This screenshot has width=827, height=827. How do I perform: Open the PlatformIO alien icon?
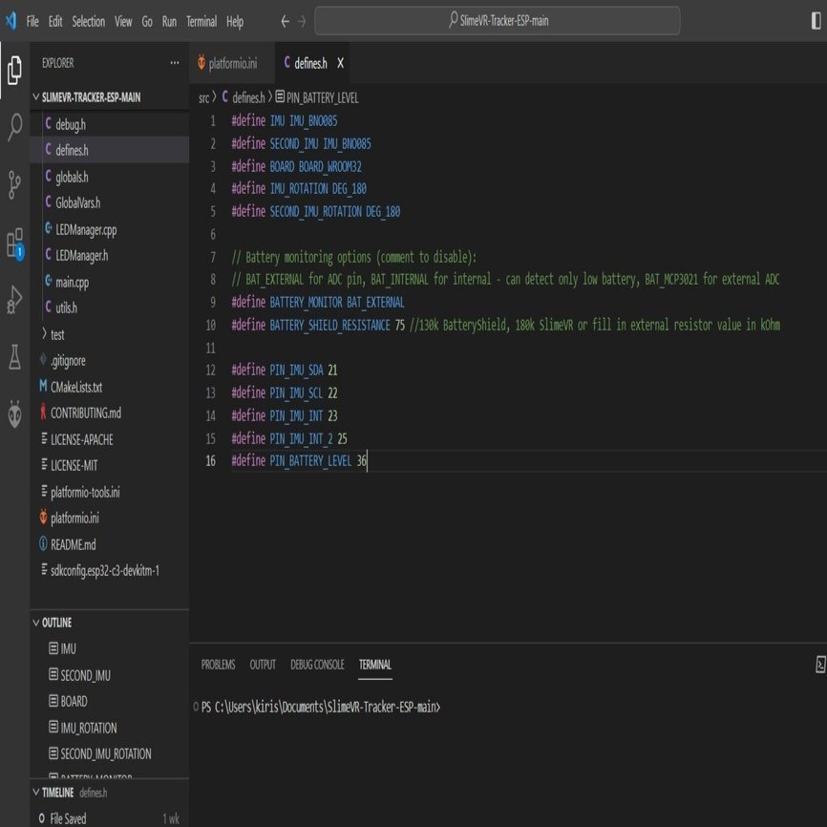click(x=14, y=413)
